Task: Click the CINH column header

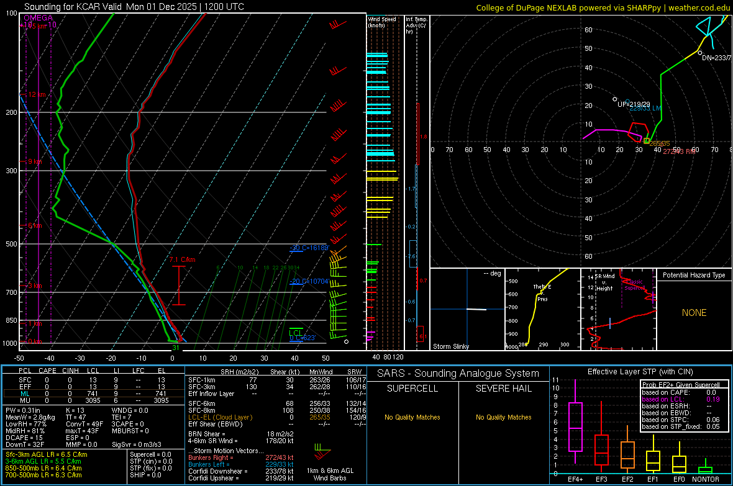Action: point(70,371)
